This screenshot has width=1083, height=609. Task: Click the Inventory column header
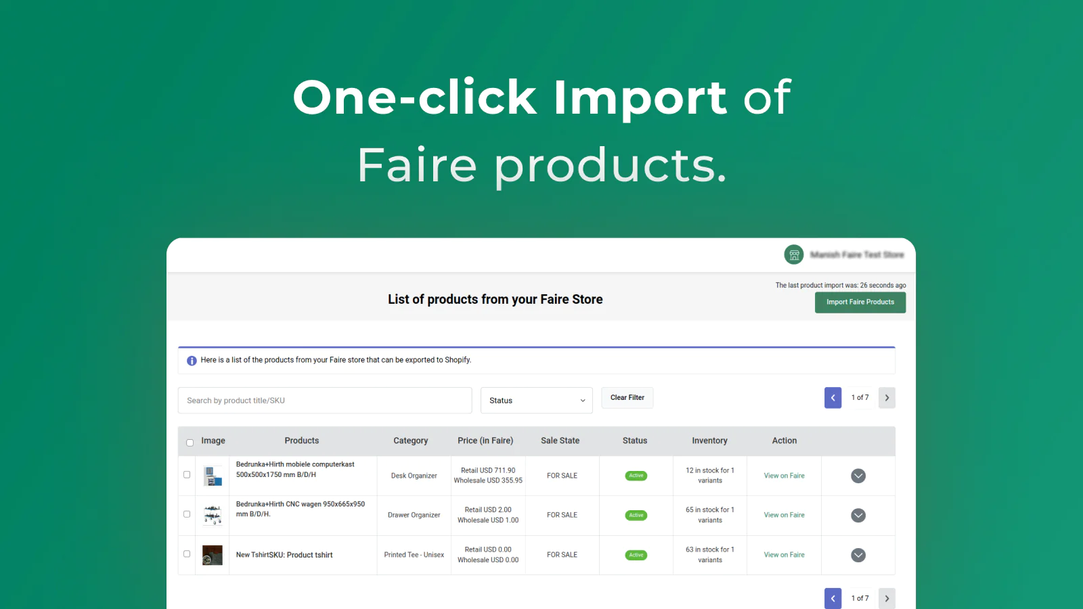coord(710,441)
